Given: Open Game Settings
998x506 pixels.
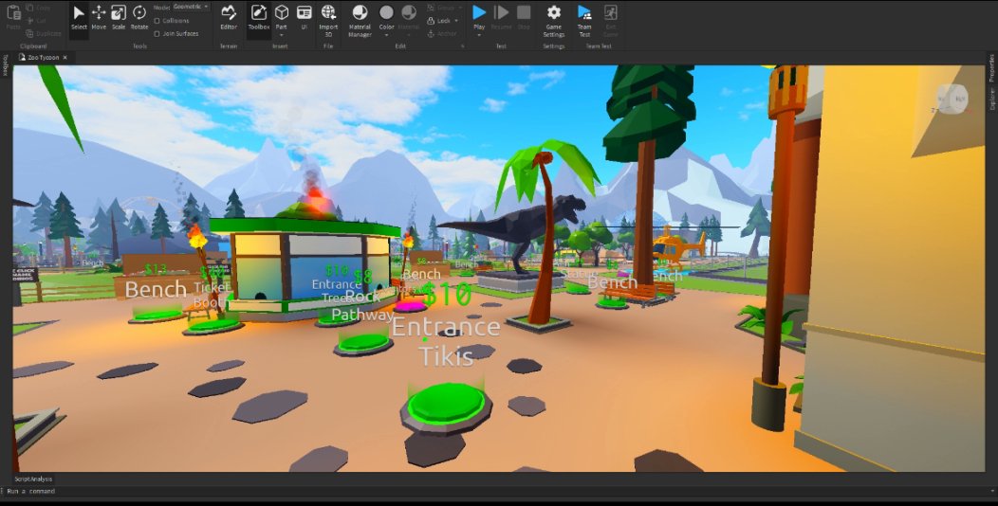Looking at the screenshot, I should click(x=554, y=19).
